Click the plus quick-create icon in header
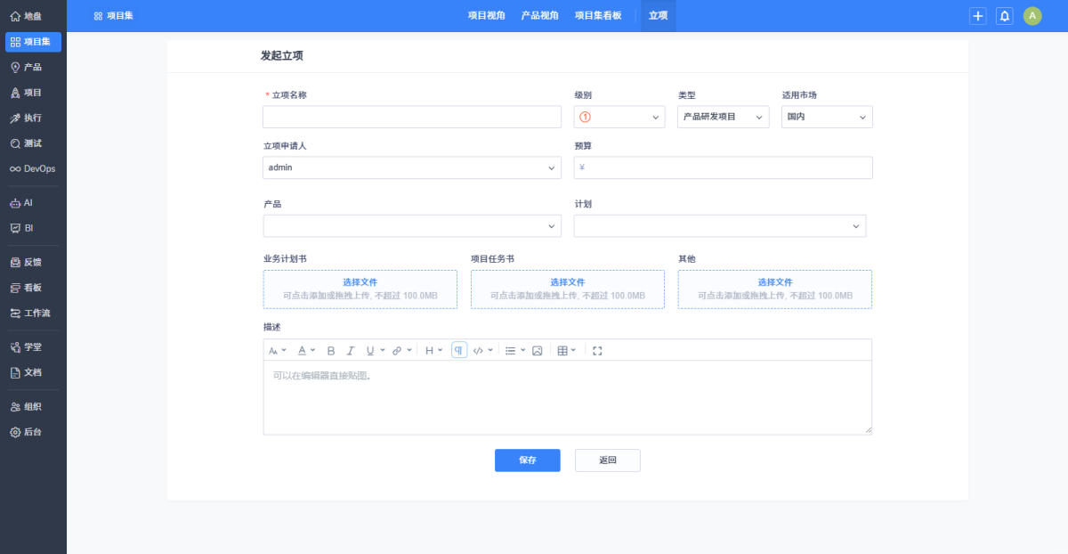The image size is (1068, 554). coord(978,16)
